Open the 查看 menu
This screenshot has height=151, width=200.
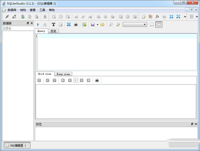click(x=33, y=10)
